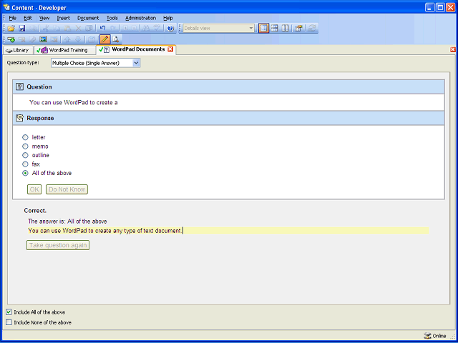Select the 'fax' radio button
Screen dimensions: 458x343
(x=26, y=164)
